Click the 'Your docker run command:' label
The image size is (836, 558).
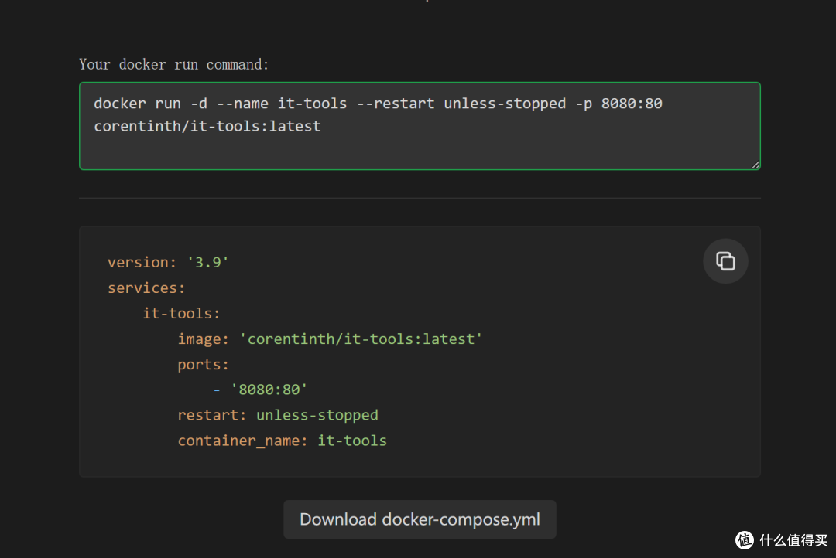(x=173, y=64)
